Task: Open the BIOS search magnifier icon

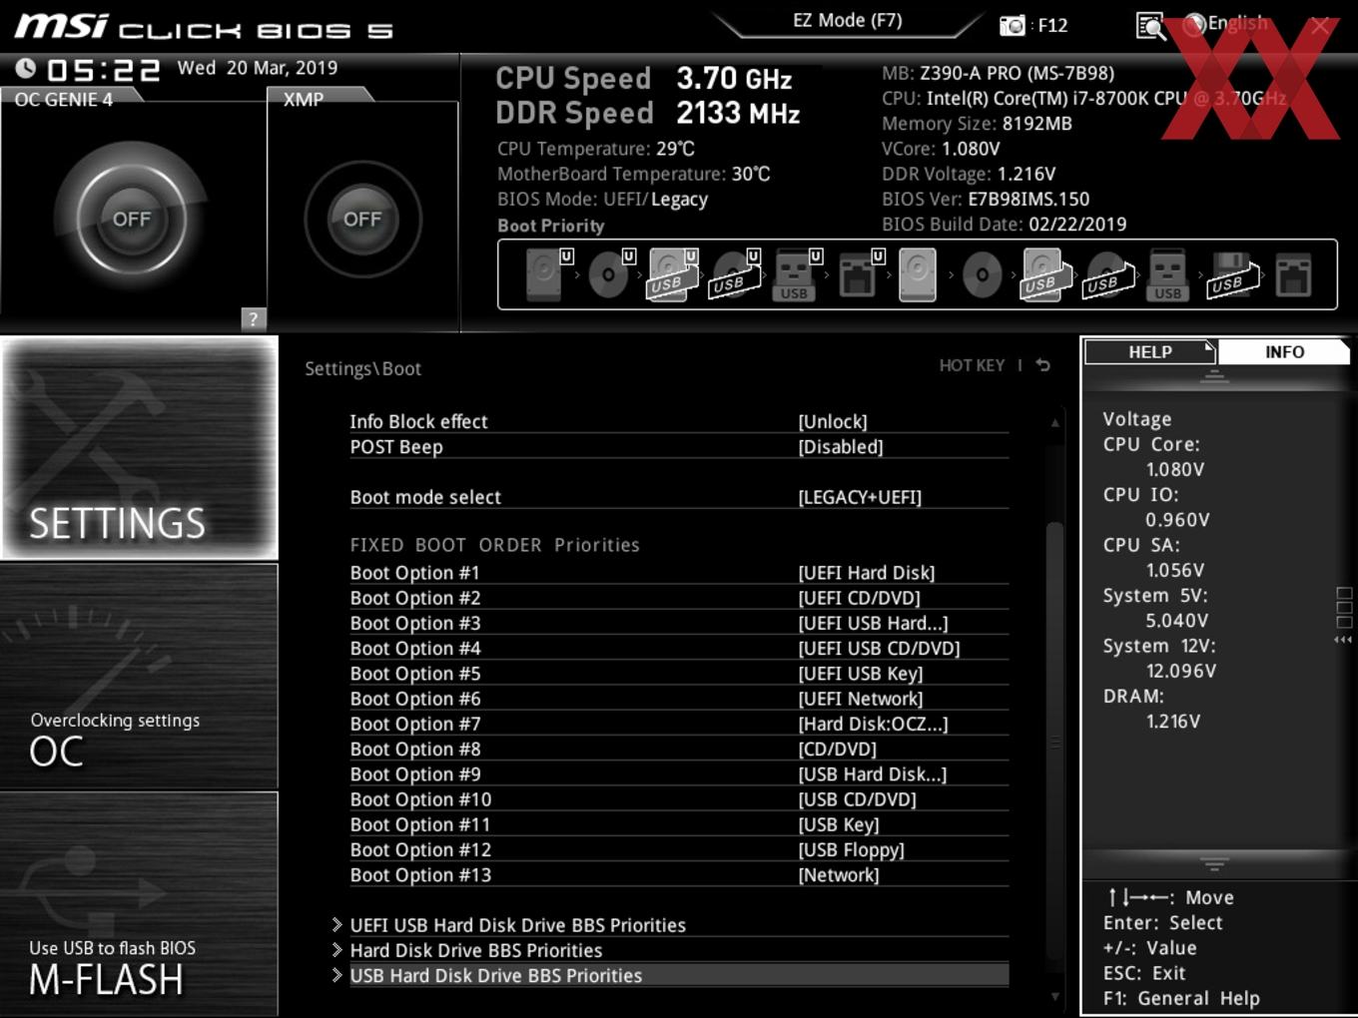Action: click(x=1150, y=26)
